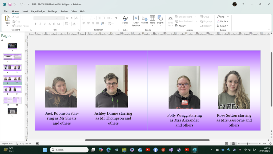Viewport: 273px width, 154px height.
Task: Open the Microsoft account profile picture
Action: (x=235, y=4)
